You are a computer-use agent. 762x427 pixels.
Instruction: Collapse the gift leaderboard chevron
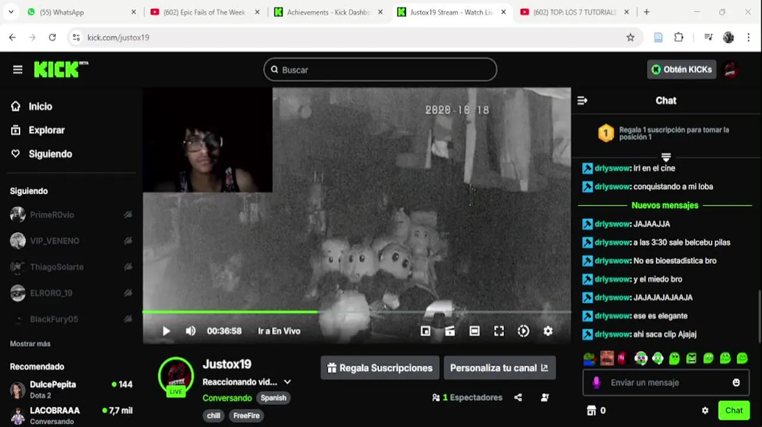[x=666, y=157]
